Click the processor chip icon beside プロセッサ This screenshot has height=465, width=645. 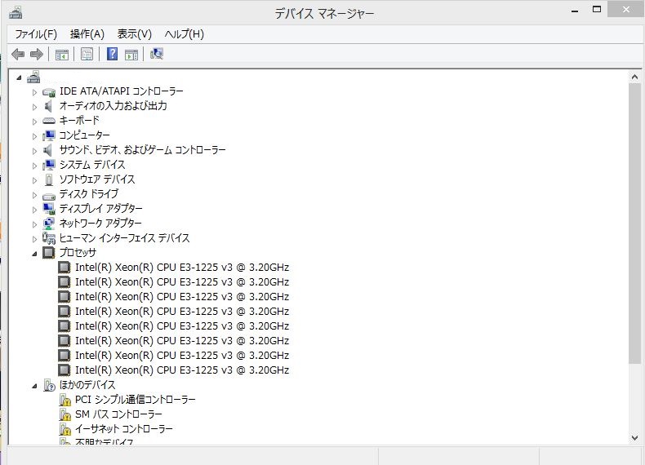click(49, 252)
